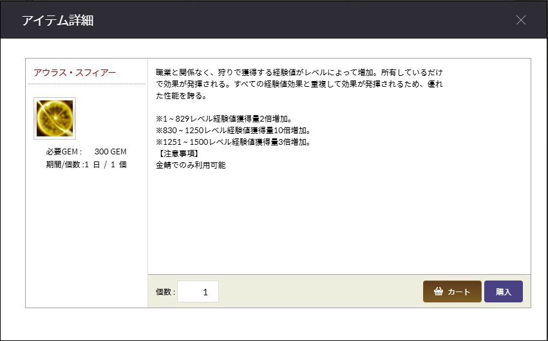Focus the 個数 quantity input field

coord(198,291)
